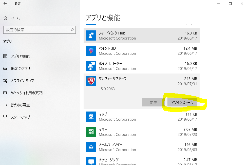
Task: Maximize the 設定 window
Action: click(x=230, y=4)
